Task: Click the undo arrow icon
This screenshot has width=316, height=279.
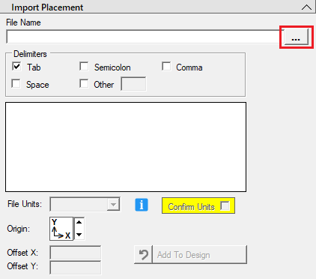Action: coord(143,255)
